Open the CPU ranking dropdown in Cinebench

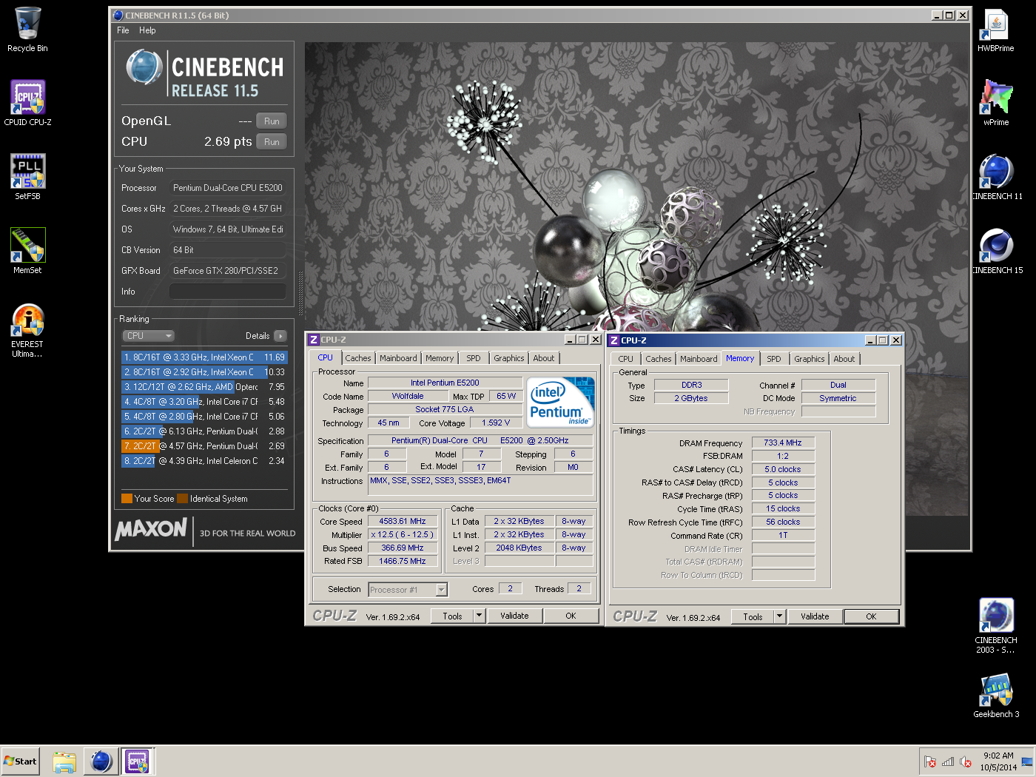[148, 336]
